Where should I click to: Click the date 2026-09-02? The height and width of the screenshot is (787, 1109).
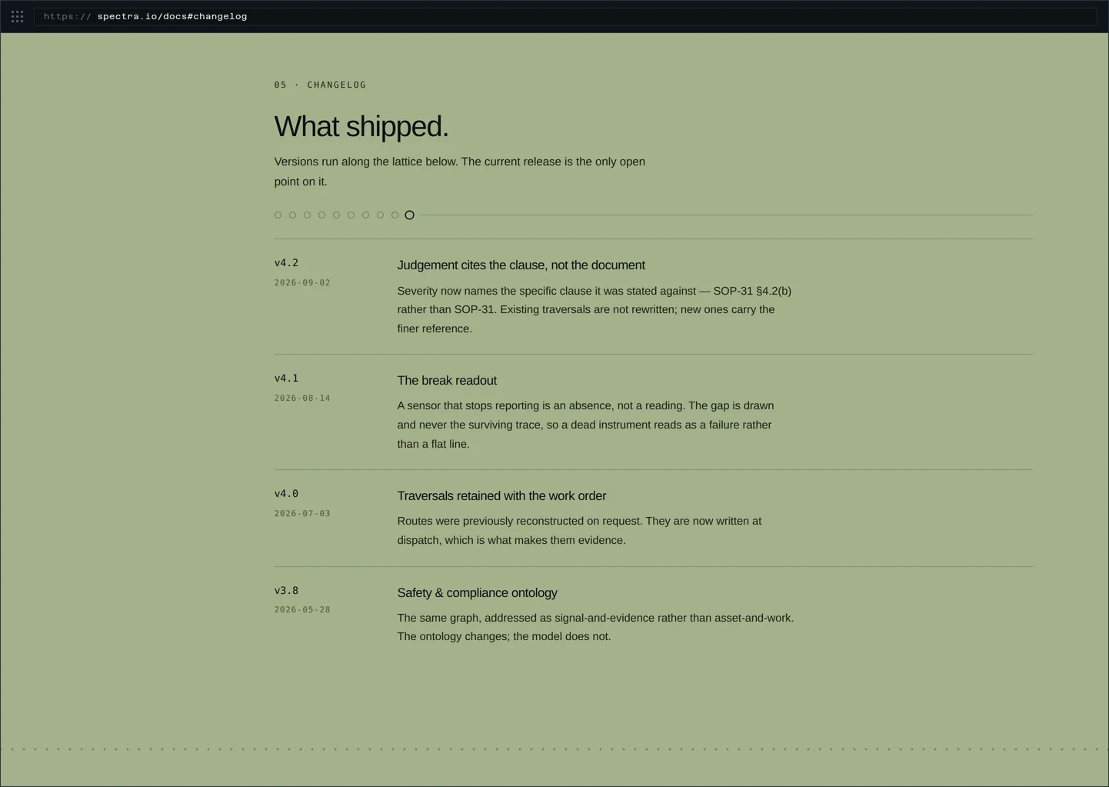302,283
